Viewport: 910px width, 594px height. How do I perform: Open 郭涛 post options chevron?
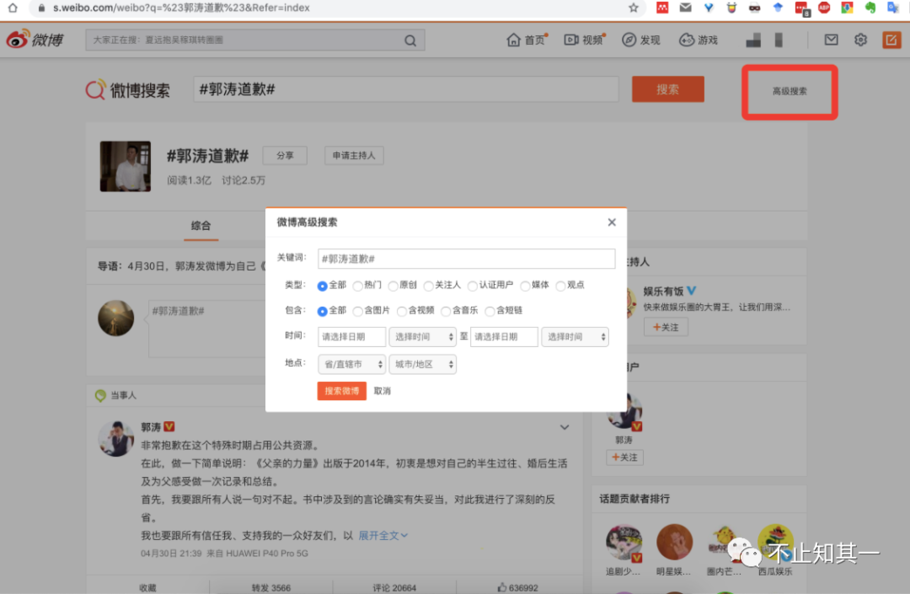(x=564, y=427)
